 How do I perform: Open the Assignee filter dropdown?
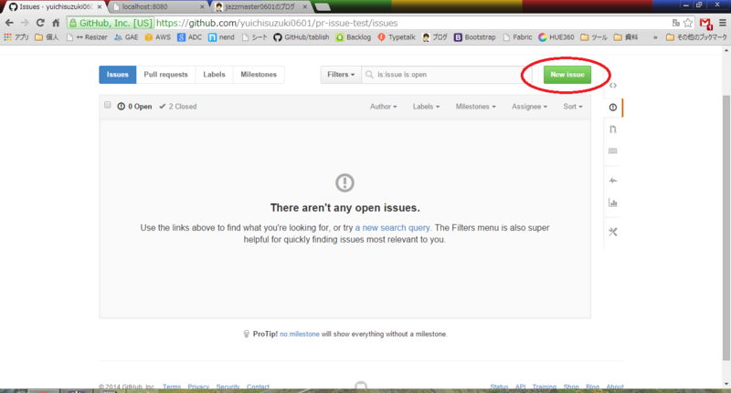[x=529, y=107]
